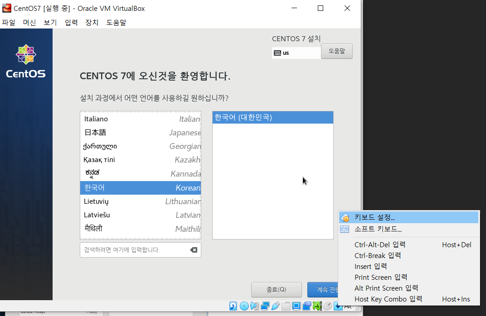The height and width of the screenshot is (316, 486).
Task: Select 한국어 (대한민국) locale entry
Action: pyautogui.click(x=273, y=117)
